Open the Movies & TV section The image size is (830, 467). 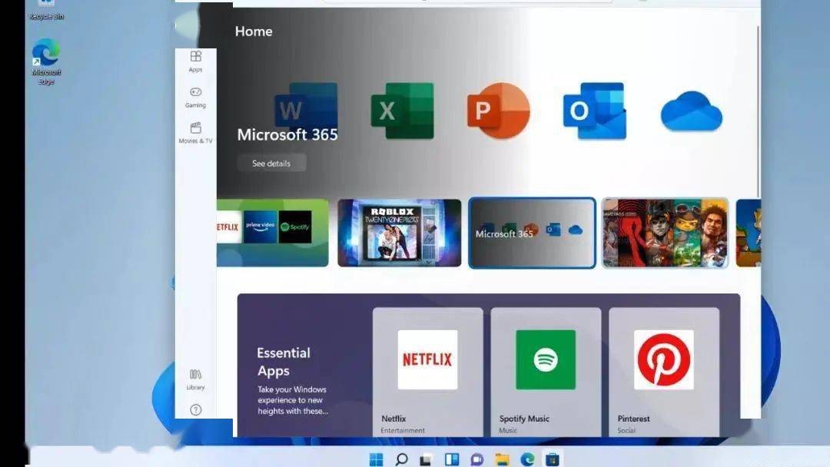pyautogui.click(x=195, y=133)
